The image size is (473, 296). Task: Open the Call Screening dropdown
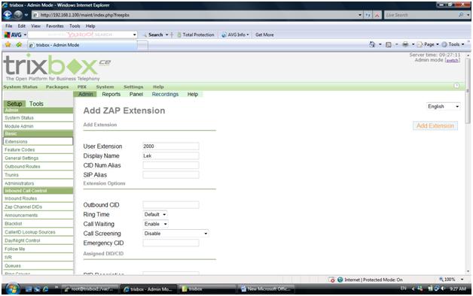[175, 234]
